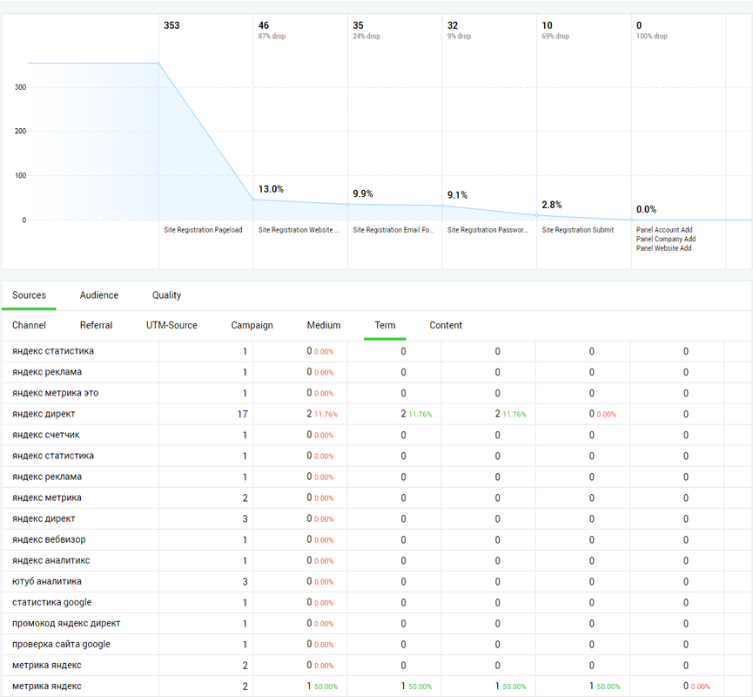Open the Audience tab

coord(99,295)
